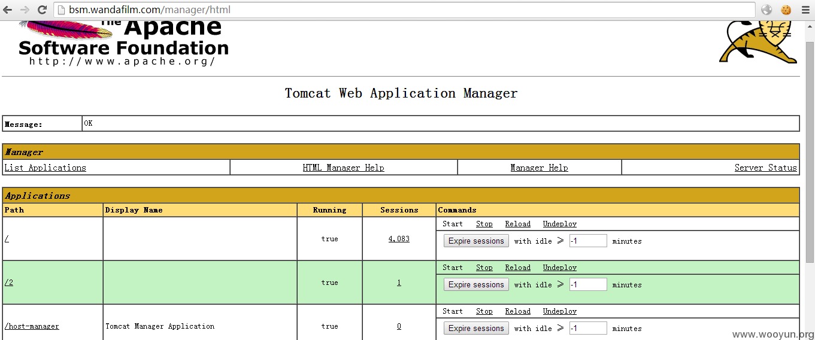This screenshot has height=340, width=815.
Task: View sessions count 1 for /2
Action: pos(399,283)
